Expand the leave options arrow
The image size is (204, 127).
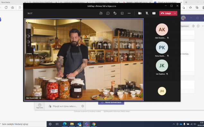click(175, 13)
